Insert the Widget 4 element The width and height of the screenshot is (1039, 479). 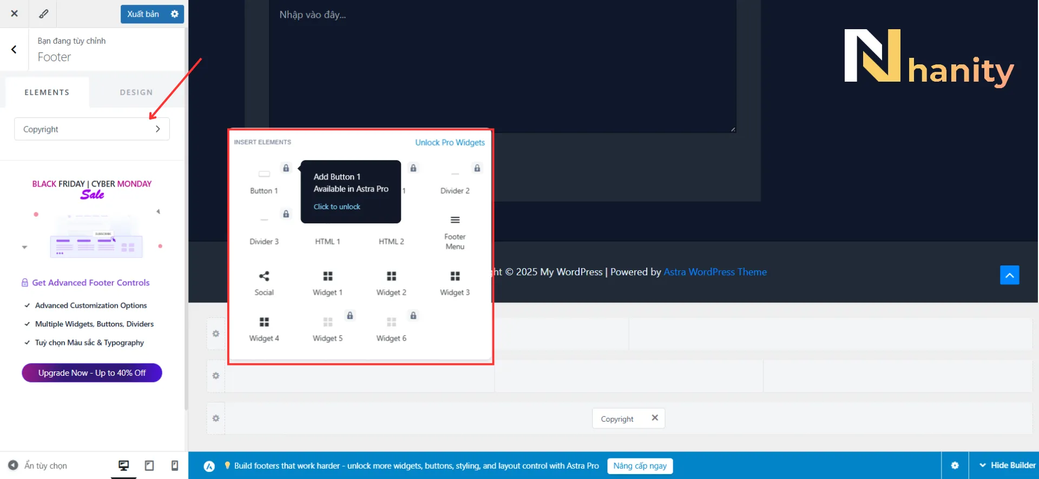pos(264,329)
